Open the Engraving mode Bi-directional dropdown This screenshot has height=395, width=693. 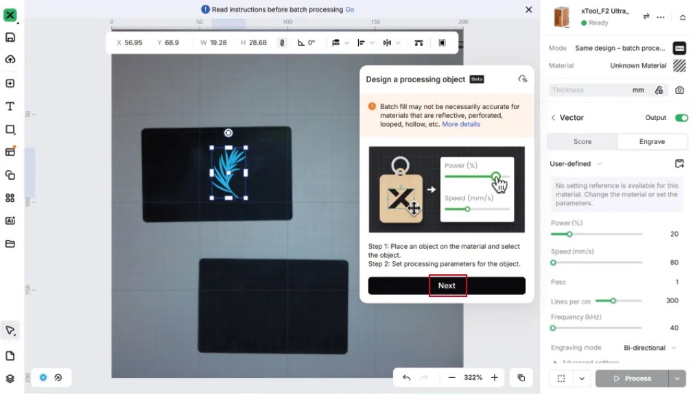tap(650, 348)
